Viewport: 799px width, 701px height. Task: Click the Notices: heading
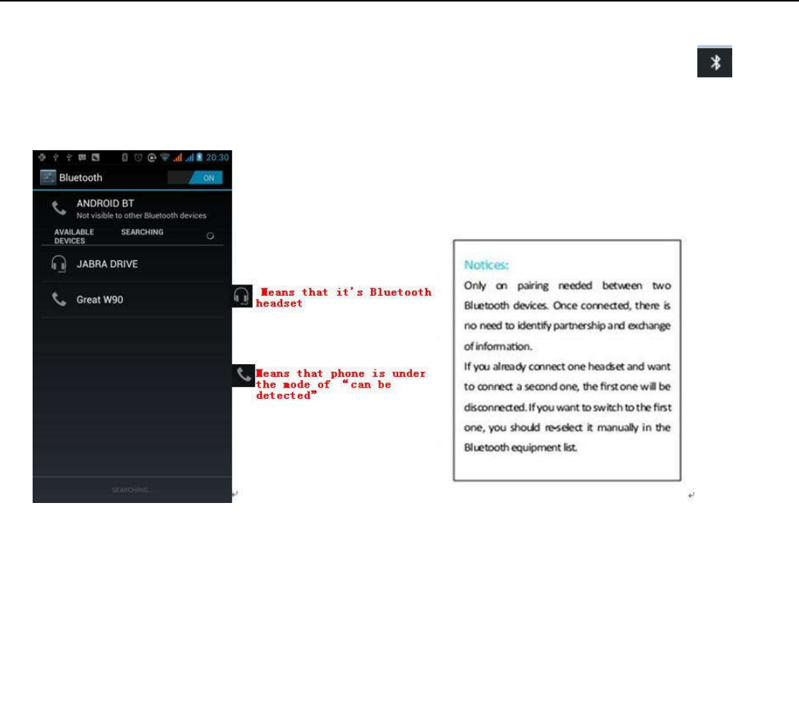[x=486, y=265]
